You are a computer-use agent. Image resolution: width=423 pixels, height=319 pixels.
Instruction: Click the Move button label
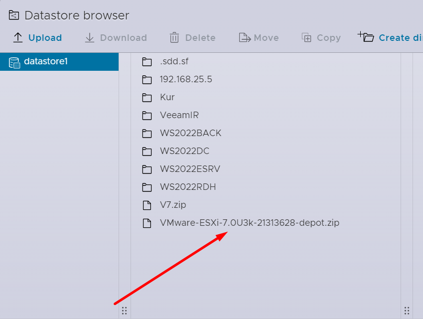pos(266,38)
